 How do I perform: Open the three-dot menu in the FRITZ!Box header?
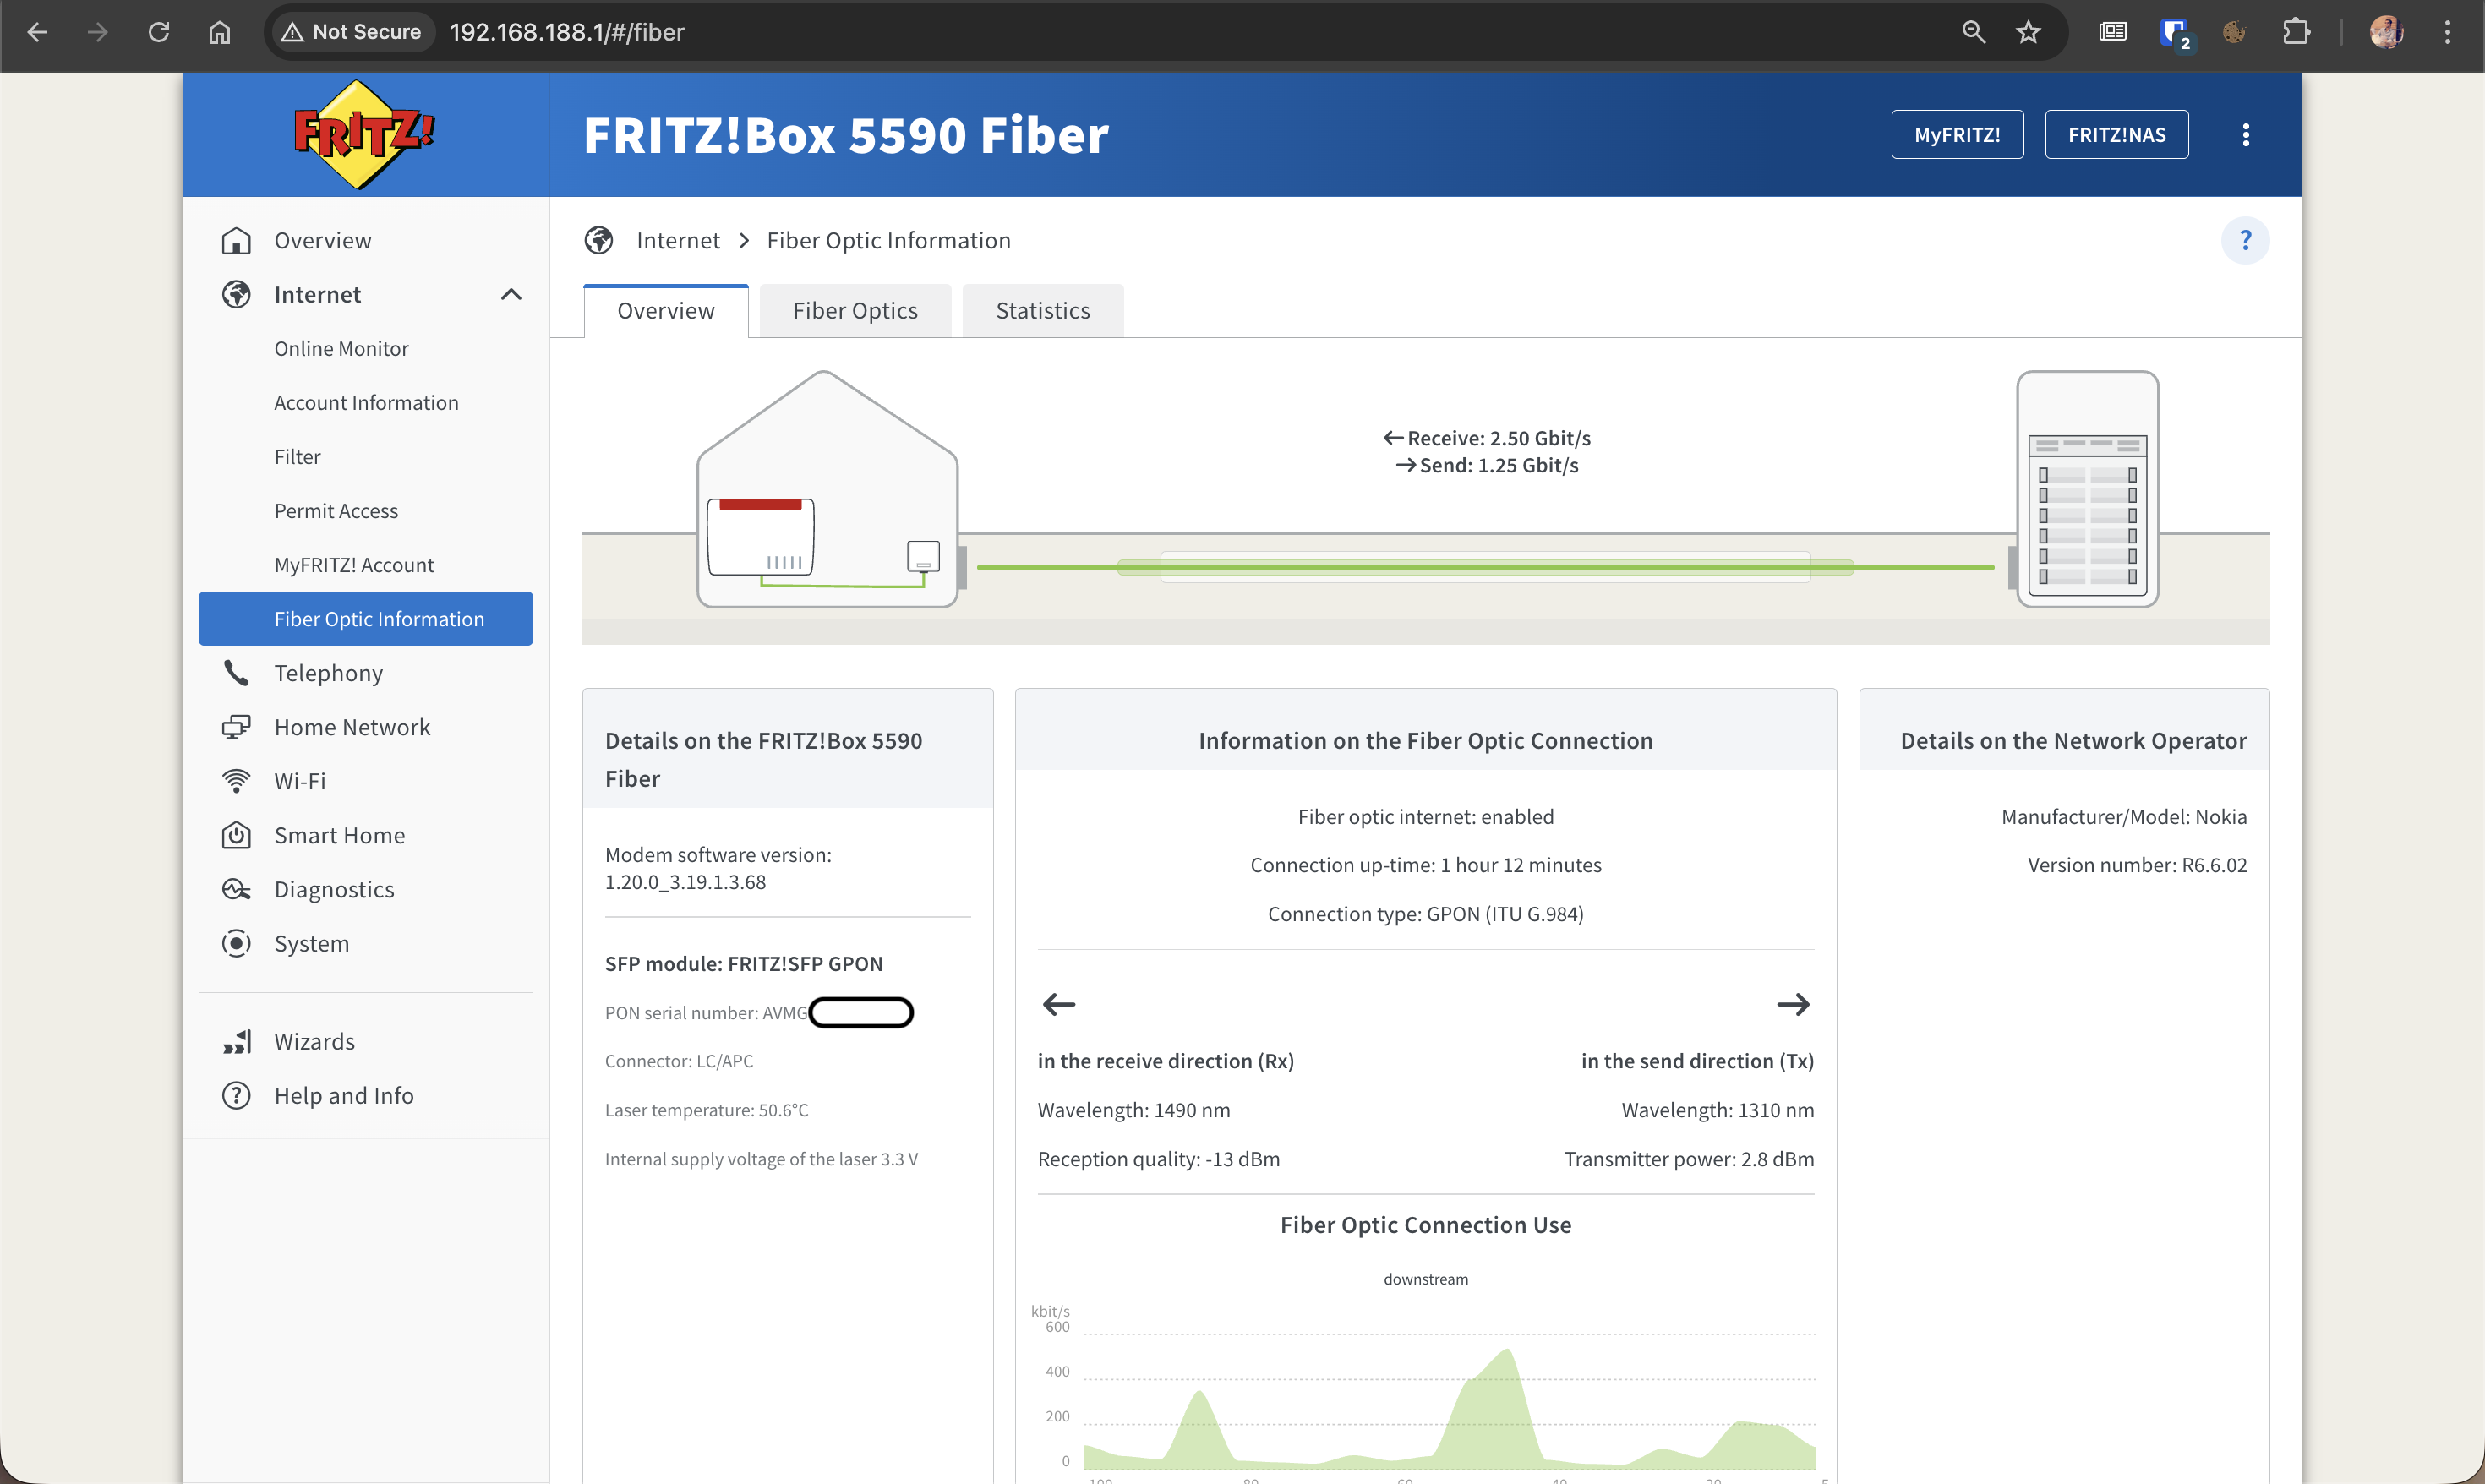2245,134
